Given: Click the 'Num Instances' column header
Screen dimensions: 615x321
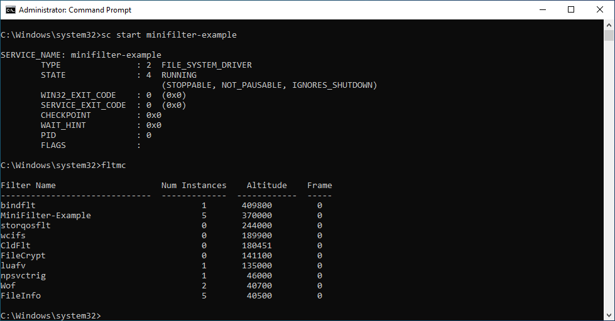Looking at the screenshot, I should pos(193,185).
